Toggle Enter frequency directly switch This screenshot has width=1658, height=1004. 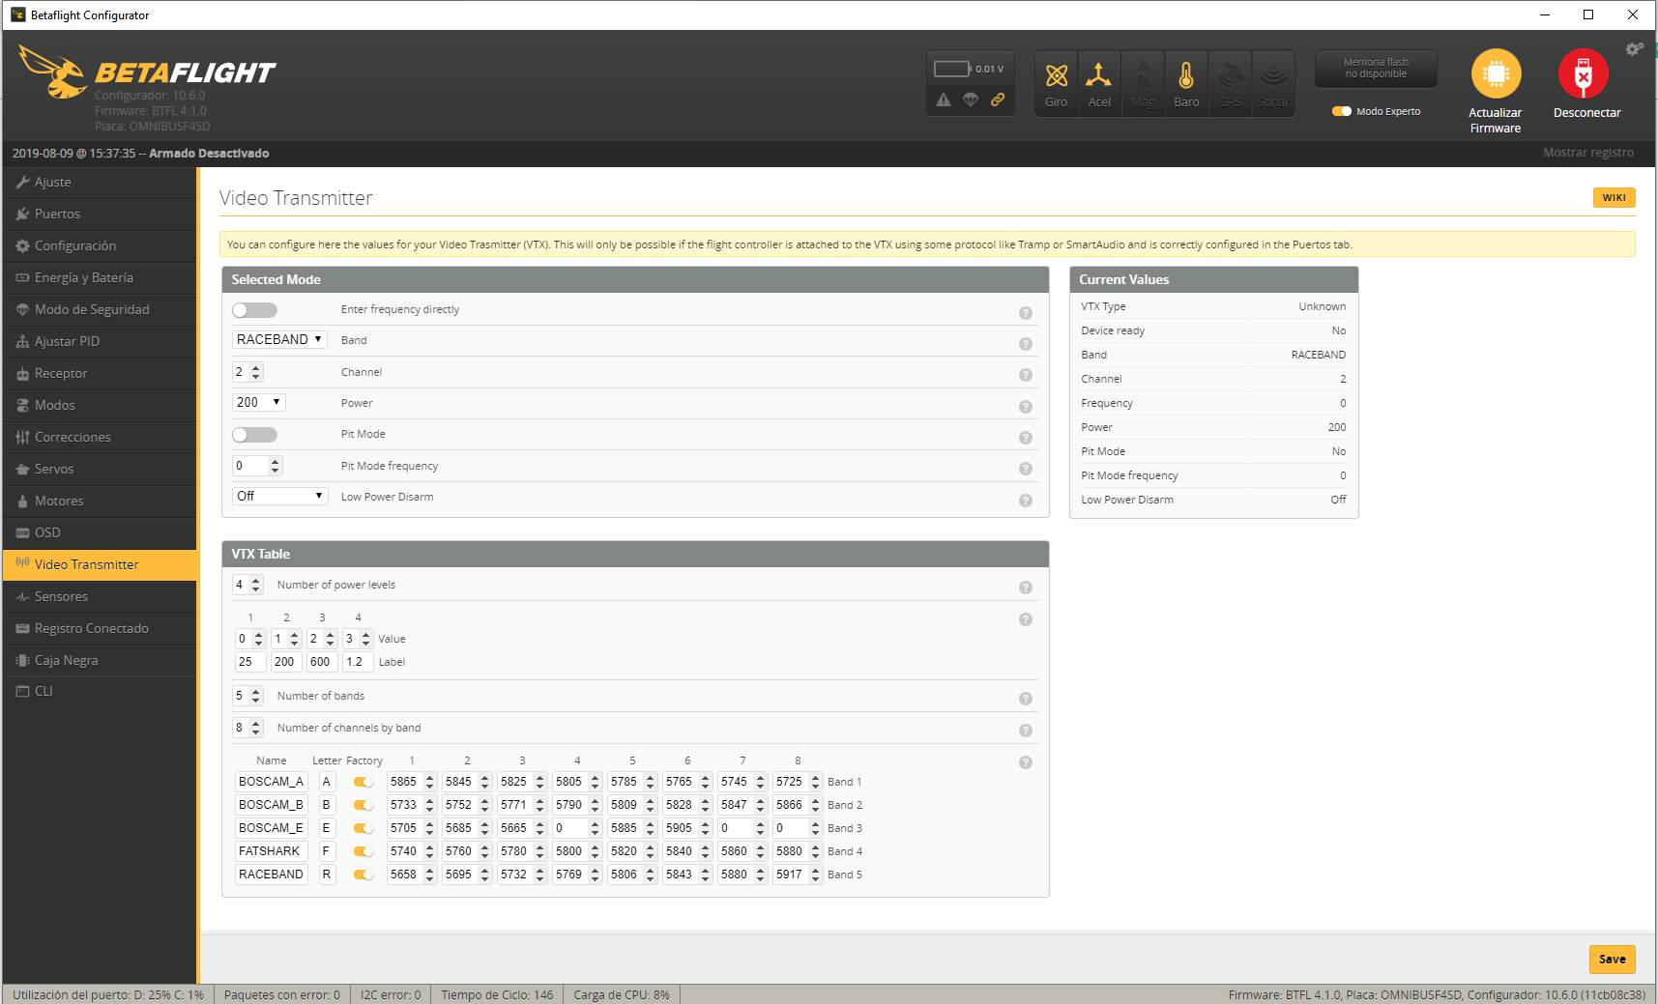pos(254,310)
